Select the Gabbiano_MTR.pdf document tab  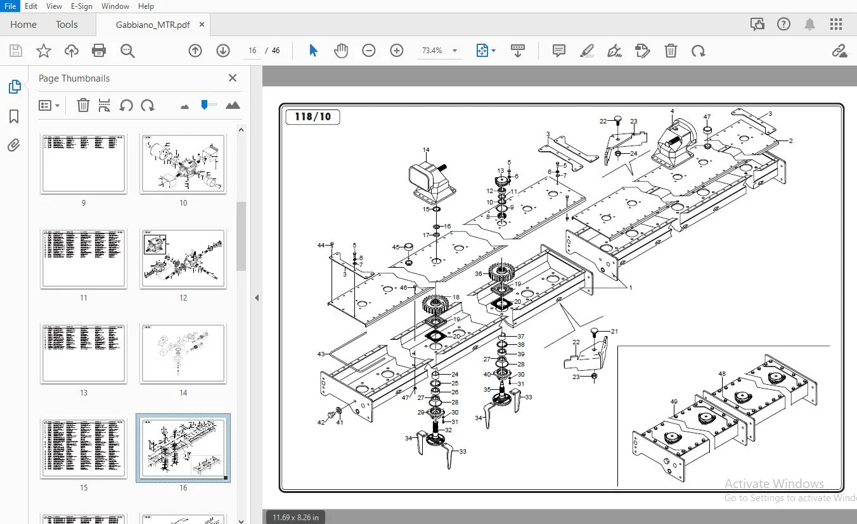(x=153, y=25)
